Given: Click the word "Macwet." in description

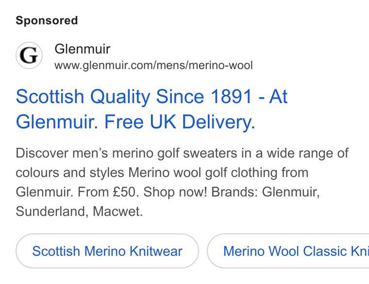Looking at the screenshot, I should (x=117, y=211).
